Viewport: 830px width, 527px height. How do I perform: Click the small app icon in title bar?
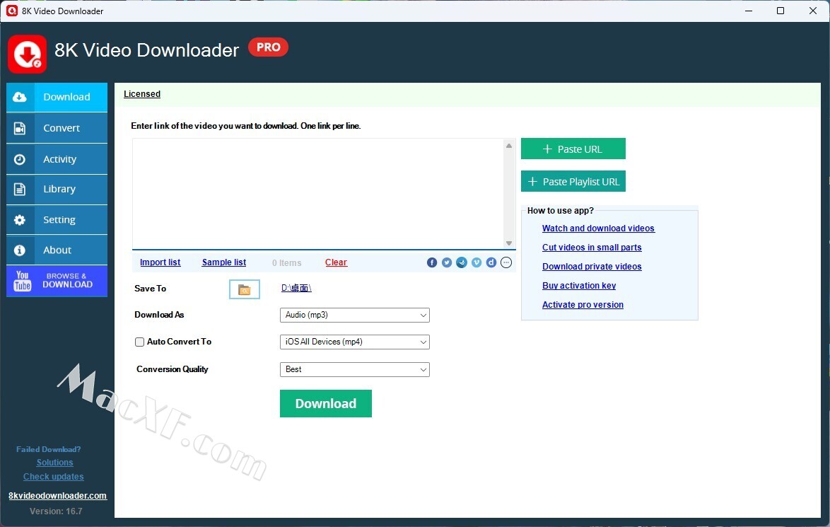coord(11,11)
